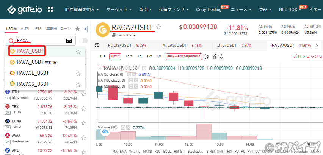Open 景品 dropdown menu
The width and height of the screenshot is (323, 155).
[x=265, y=9]
